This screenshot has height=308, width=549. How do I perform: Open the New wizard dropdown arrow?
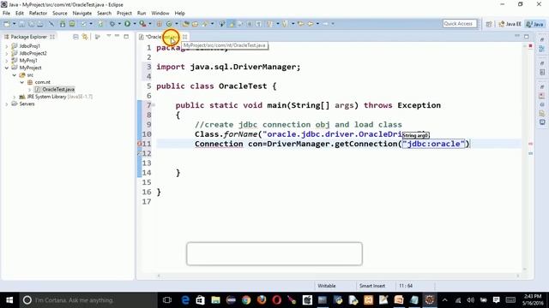[x=14, y=24]
